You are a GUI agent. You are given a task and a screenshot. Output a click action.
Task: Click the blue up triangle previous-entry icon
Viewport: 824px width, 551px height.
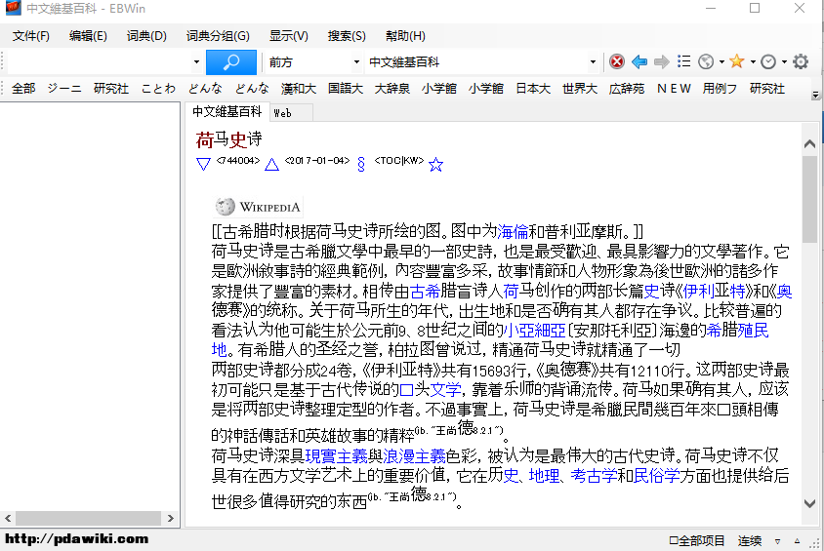pos(271,164)
